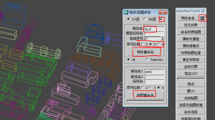Click the 优化材质 button

click(x=191, y=25)
